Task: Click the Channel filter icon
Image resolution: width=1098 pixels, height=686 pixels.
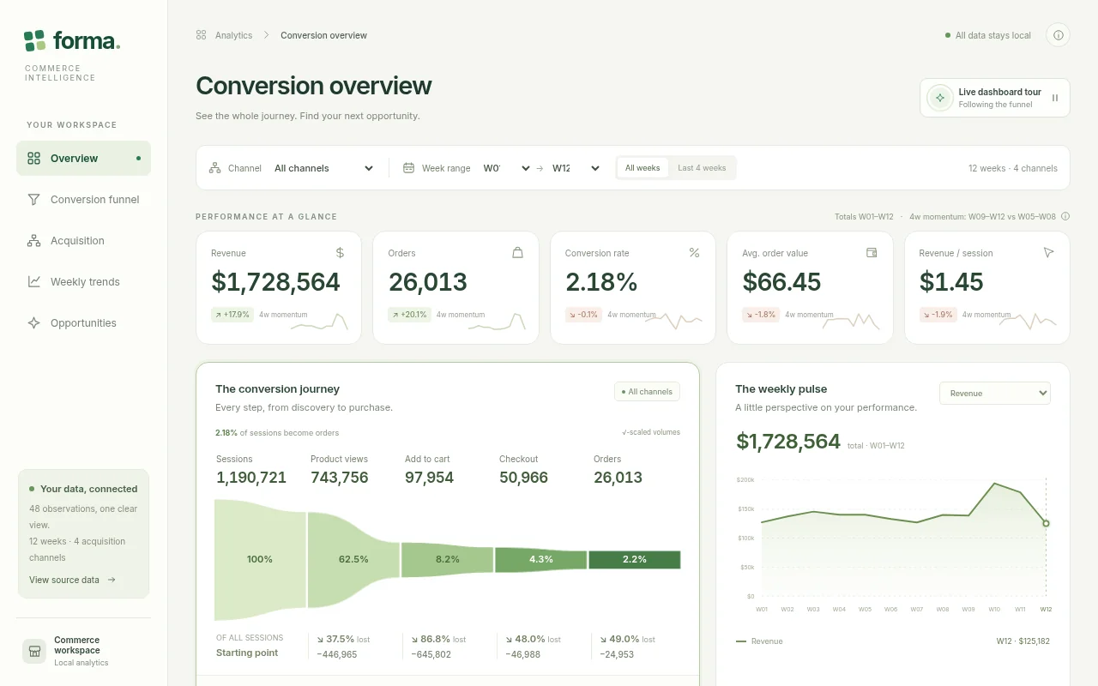Action: point(215,168)
